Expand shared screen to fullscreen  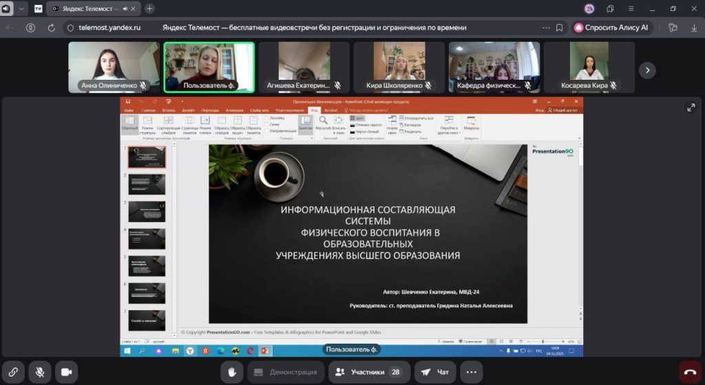pyautogui.click(x=691, y=107)
